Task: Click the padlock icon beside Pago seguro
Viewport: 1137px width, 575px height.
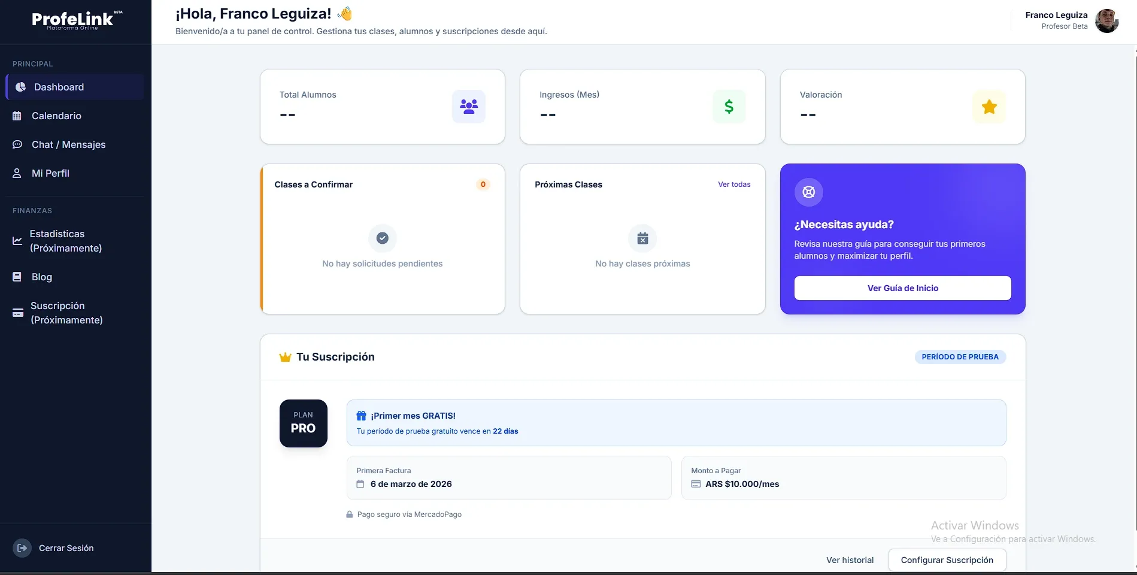Action: pos(349,515)
